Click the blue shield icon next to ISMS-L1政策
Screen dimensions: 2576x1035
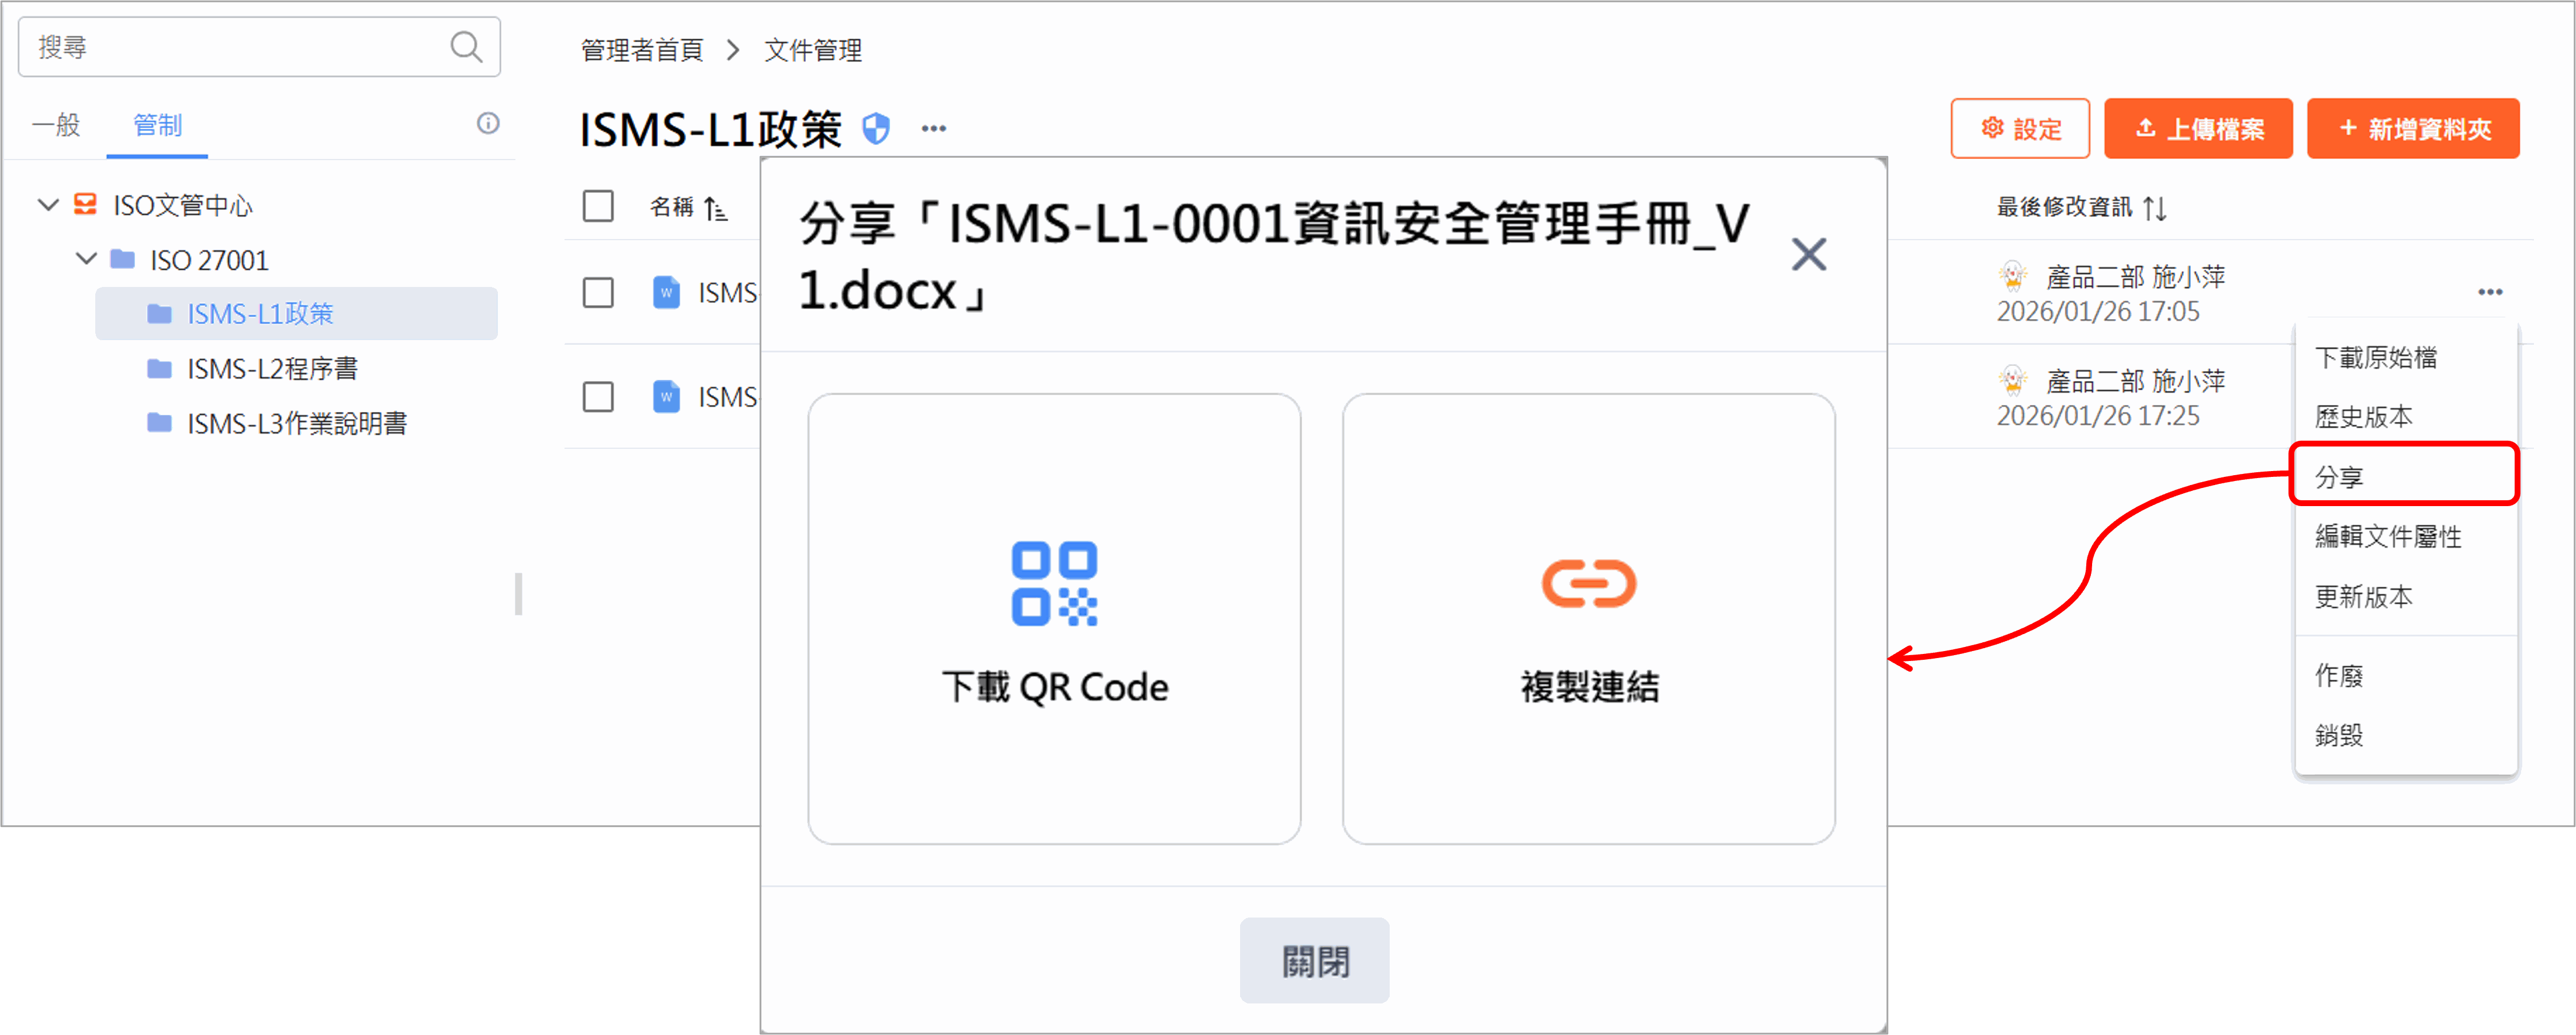tap(876, 128)
